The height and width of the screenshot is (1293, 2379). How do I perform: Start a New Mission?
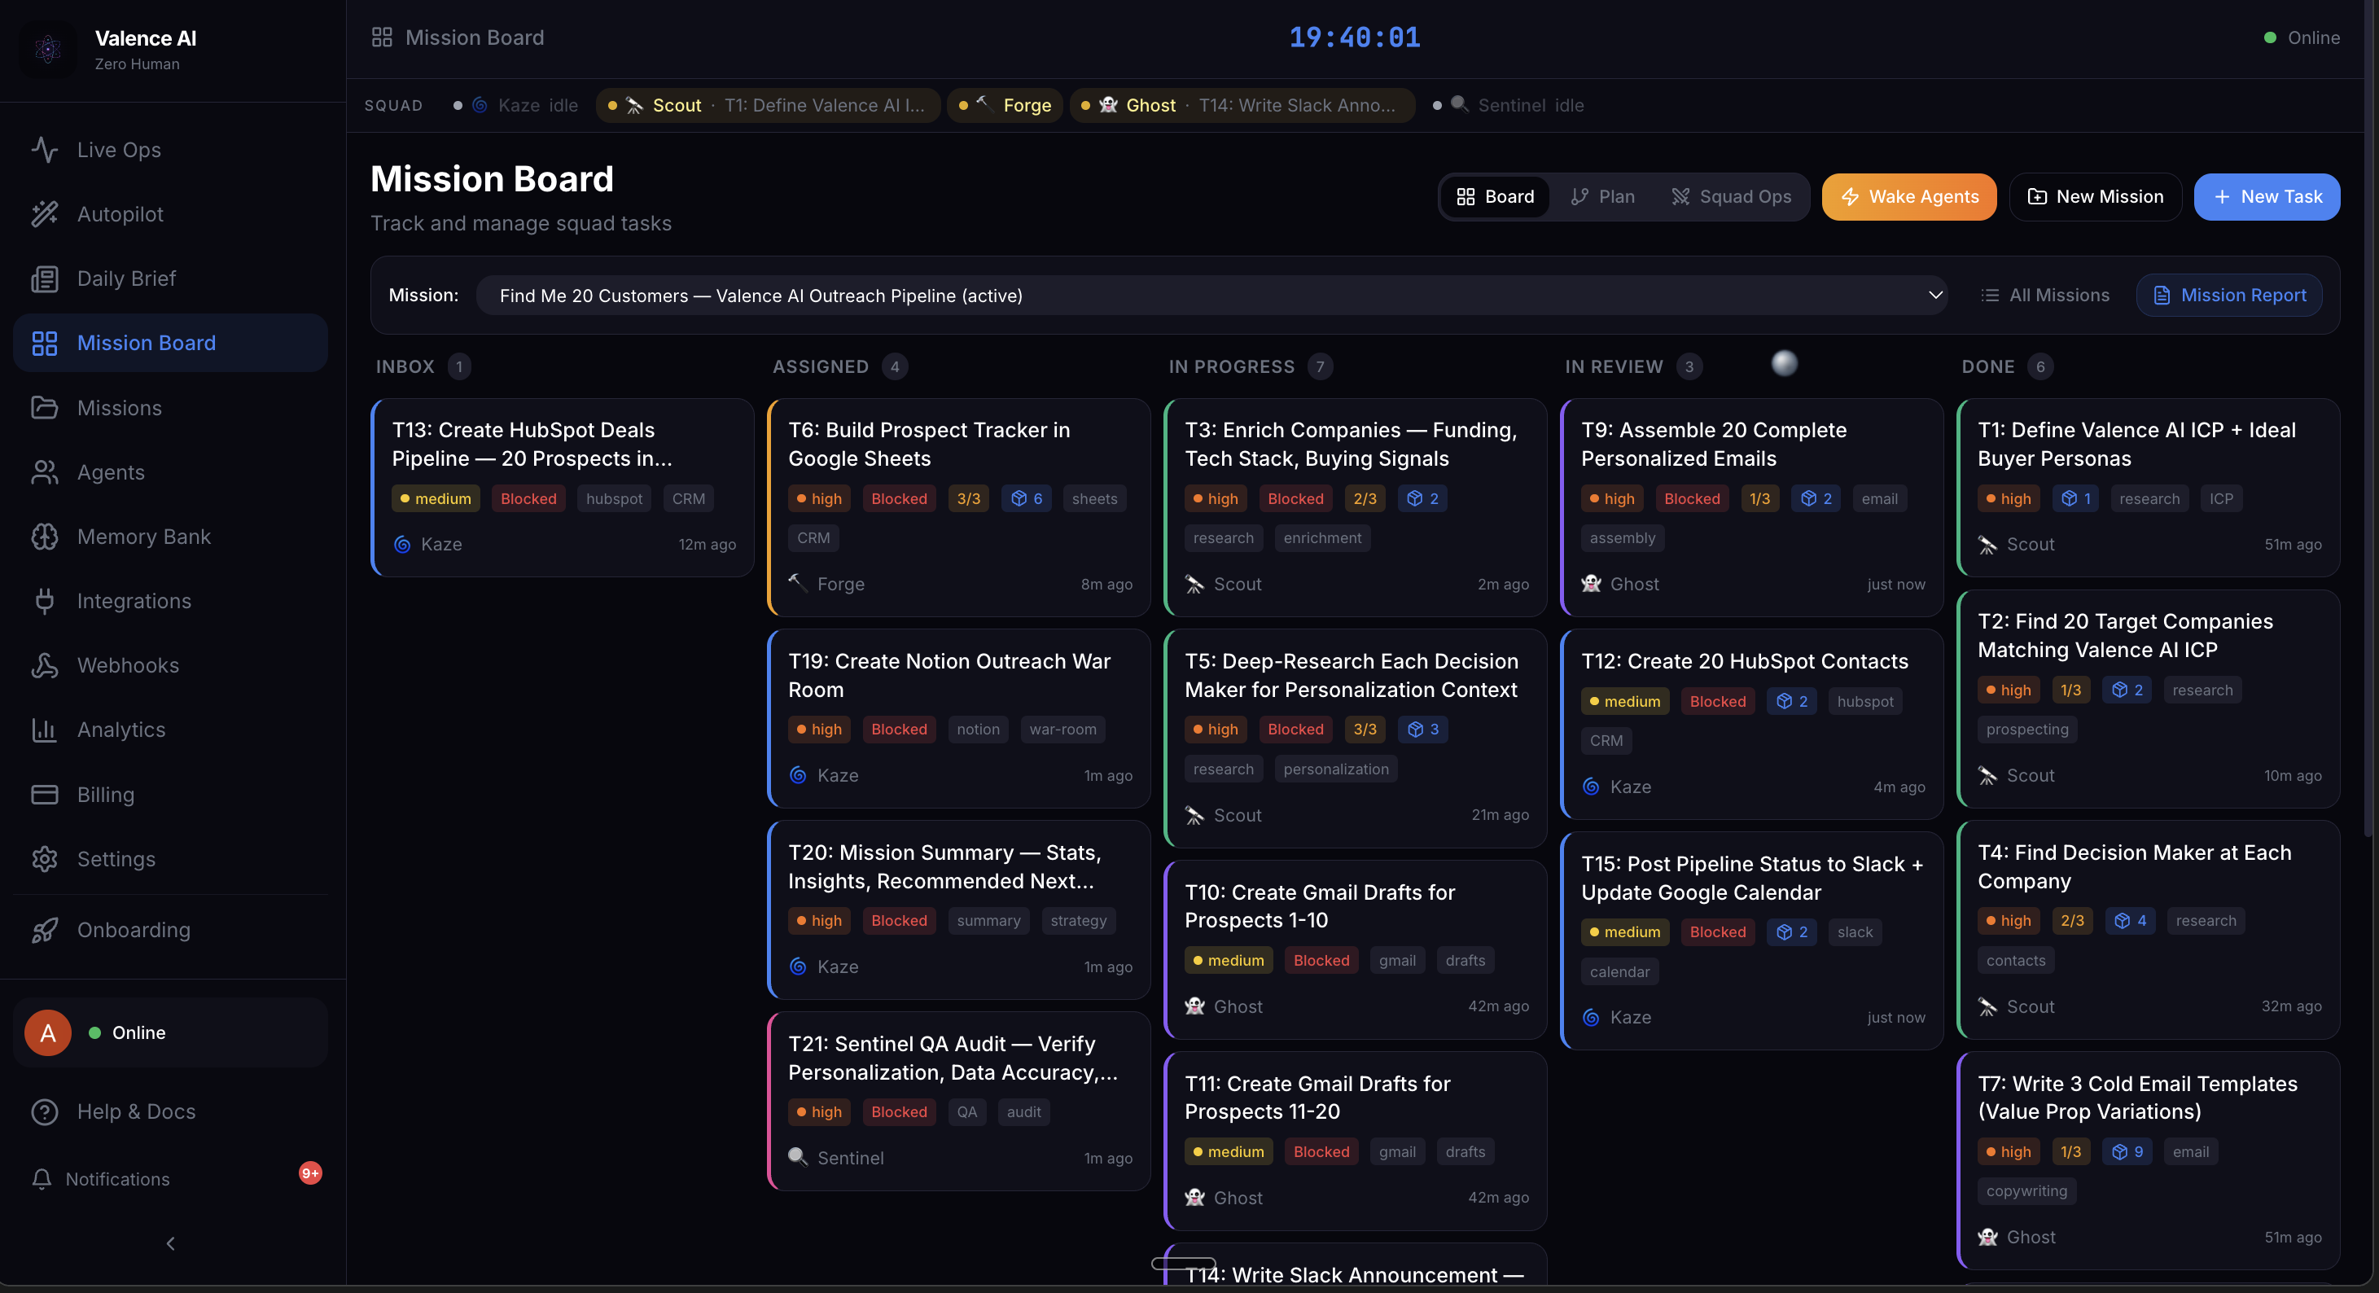2095,195
